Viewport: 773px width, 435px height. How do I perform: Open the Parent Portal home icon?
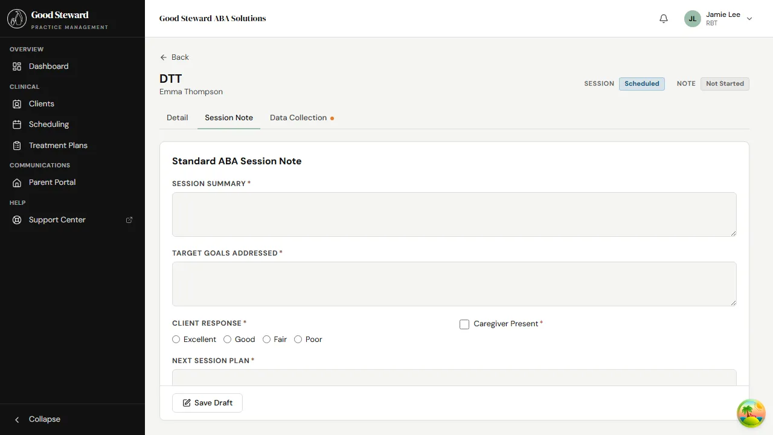pos(16,182)
